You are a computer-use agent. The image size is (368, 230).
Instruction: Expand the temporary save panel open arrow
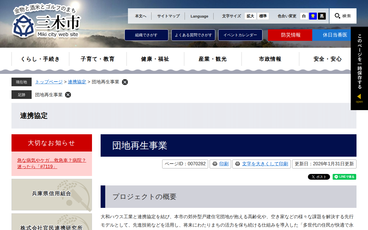(x=359, y=98)
